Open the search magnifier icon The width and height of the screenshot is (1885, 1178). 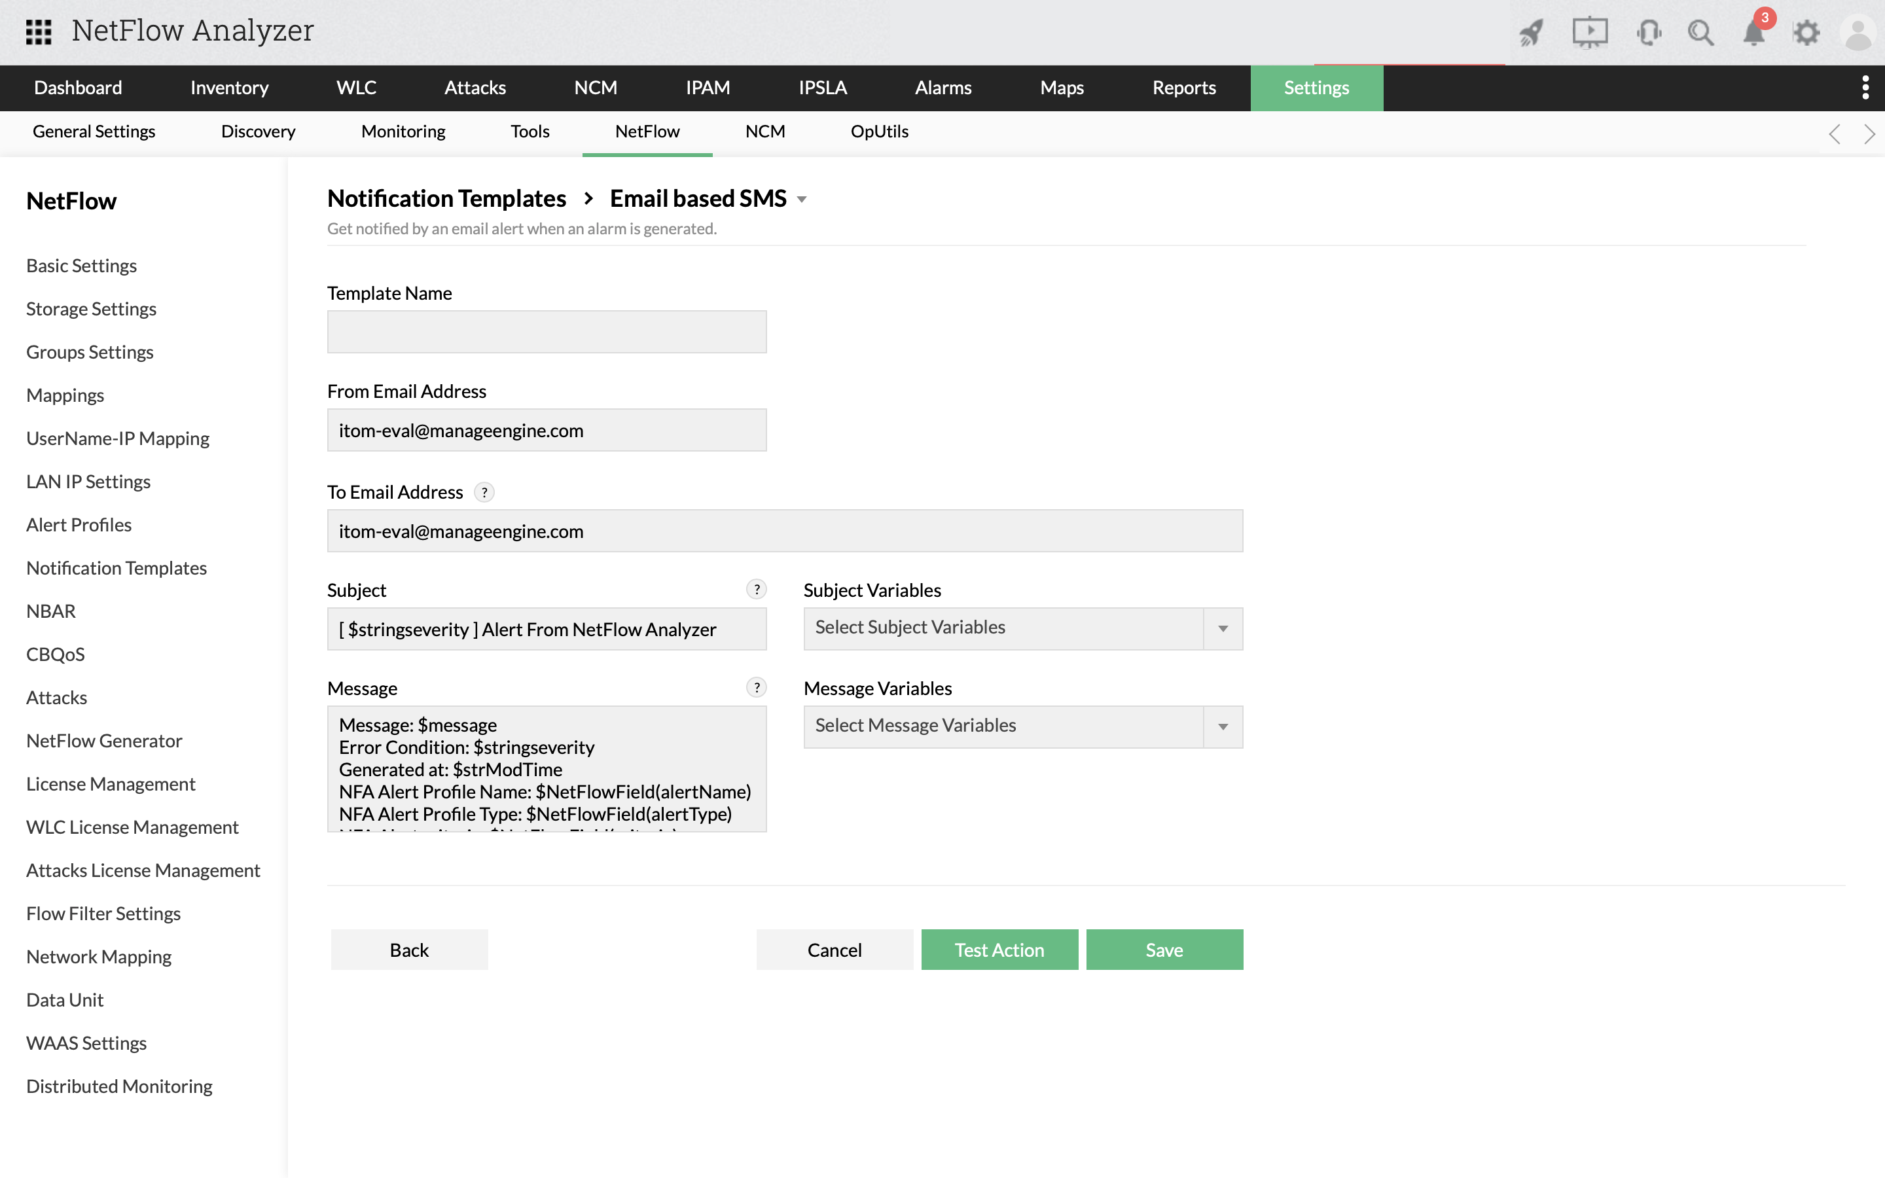(1700, 33)
